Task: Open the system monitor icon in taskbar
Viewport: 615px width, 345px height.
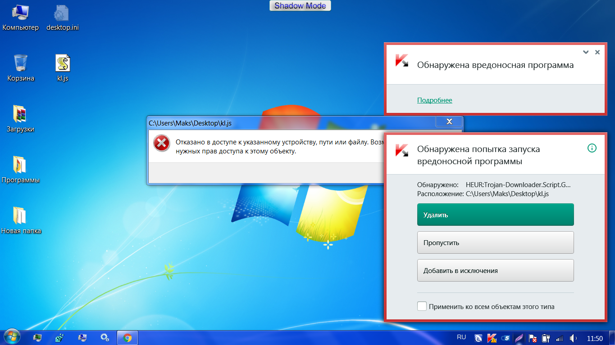Action: click(x=37, y=337)
